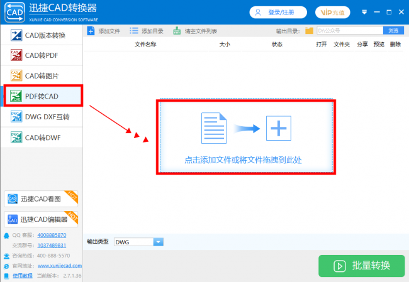Click 点击添加文件或将文件拖拽到此处 text
Viewport: 409px width, 282px height.
243,160
